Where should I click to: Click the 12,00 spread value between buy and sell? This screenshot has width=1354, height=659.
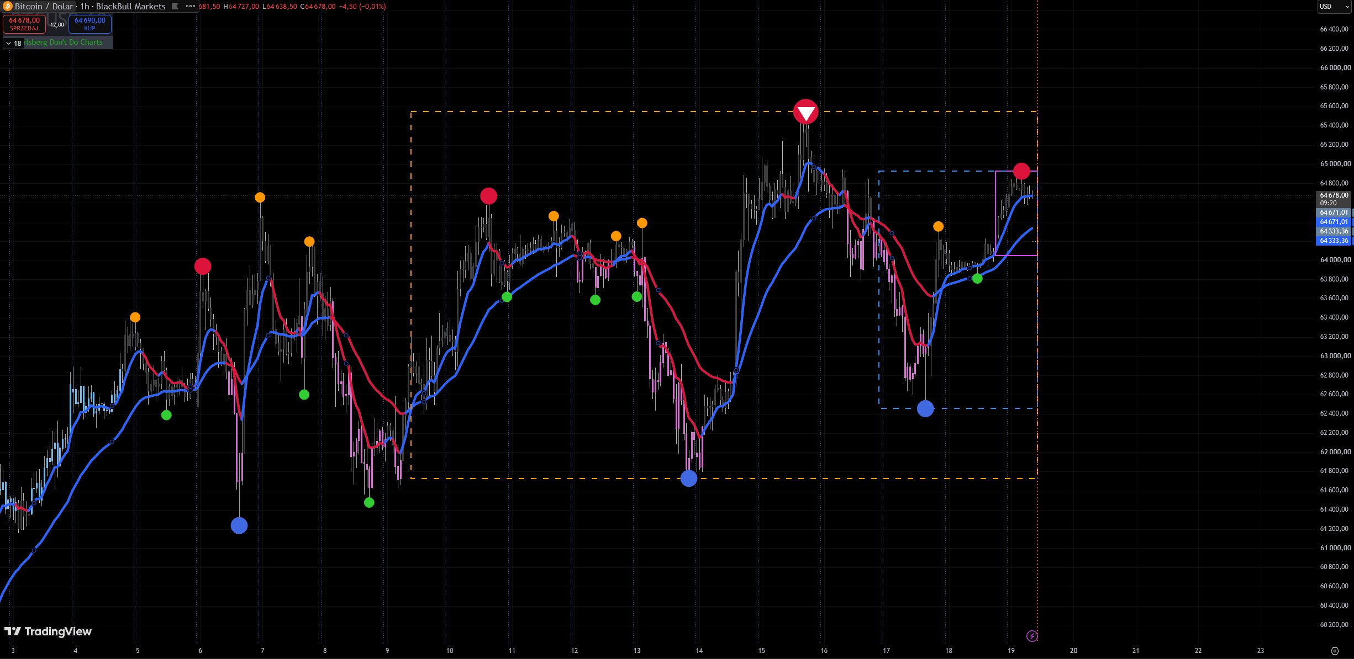click(x=57, y=24)
